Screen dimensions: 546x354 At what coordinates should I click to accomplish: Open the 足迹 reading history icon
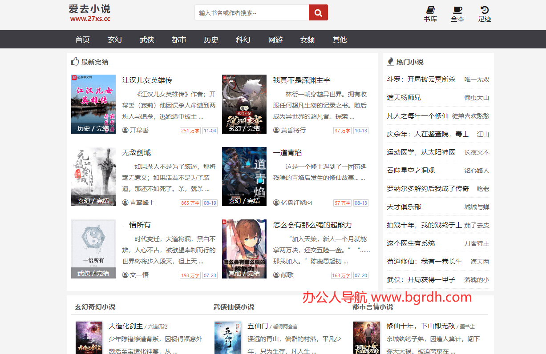(485, 14)
